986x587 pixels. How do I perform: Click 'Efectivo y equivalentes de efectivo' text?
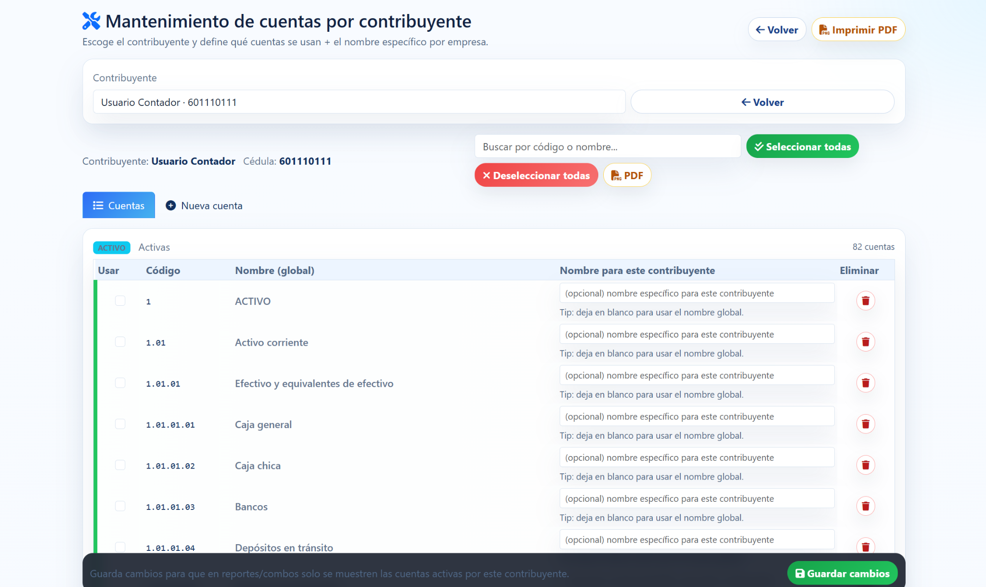[x=314, y=383]
